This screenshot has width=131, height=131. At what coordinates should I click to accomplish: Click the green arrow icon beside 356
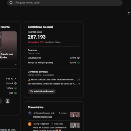[x=16, y=93]
